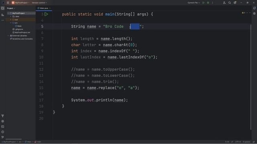
Task: Toggle read-only lock in status bar
Action: pyautogui.click(x=253, y=142)
